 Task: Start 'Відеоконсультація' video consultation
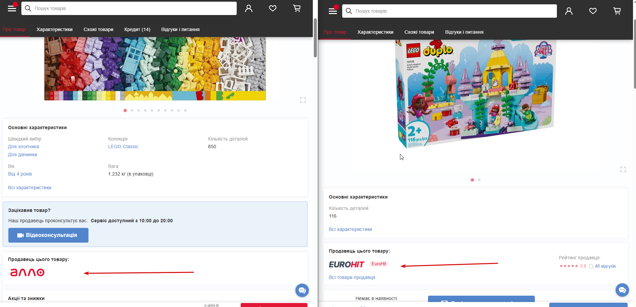[x=48, y=235]
